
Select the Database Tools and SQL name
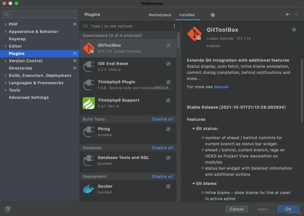[x=123, y=158]
